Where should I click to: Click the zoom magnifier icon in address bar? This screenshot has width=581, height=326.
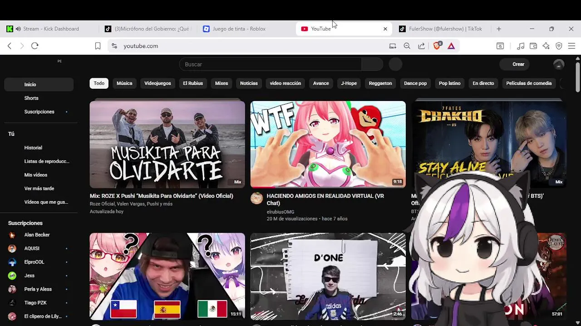[407, 46]
